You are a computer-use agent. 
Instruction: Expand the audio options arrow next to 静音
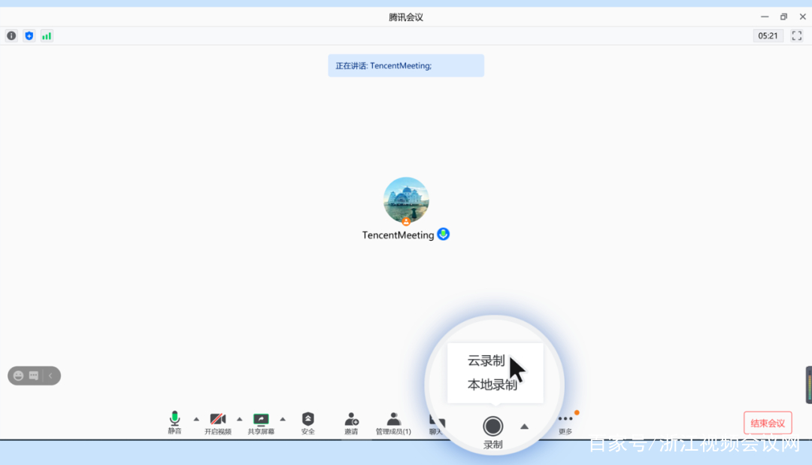point(196,419)
